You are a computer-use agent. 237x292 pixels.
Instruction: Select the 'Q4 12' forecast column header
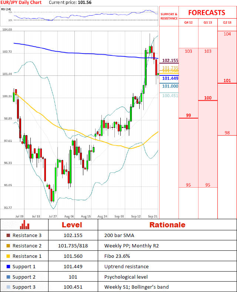click(188, 23)
